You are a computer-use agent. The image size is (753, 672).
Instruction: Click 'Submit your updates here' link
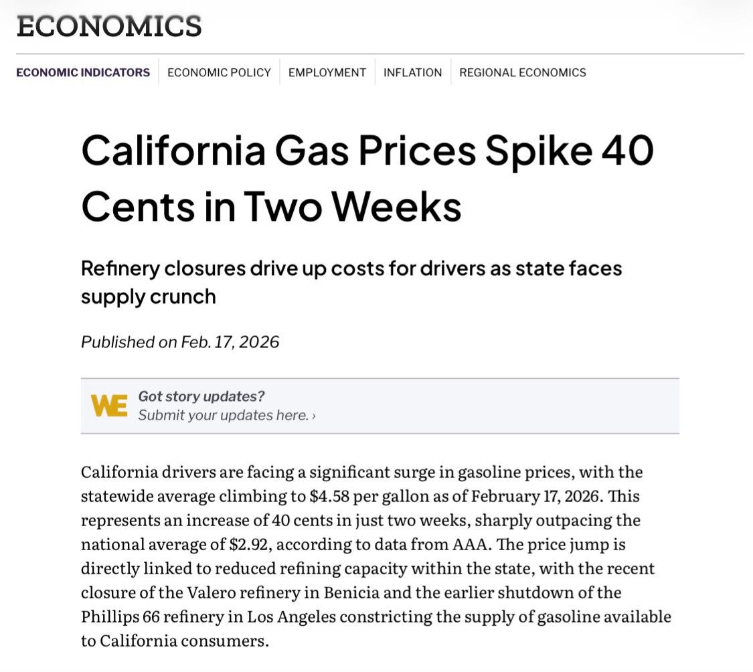(x=224, y=415)
